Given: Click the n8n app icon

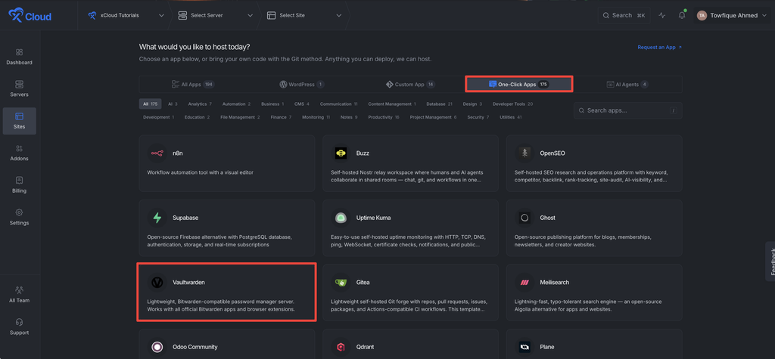Looking at the screenshot, I should coord(157,153).
